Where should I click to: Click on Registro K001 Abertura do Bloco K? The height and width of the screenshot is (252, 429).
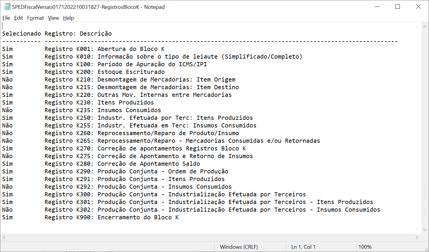[105, 49]
